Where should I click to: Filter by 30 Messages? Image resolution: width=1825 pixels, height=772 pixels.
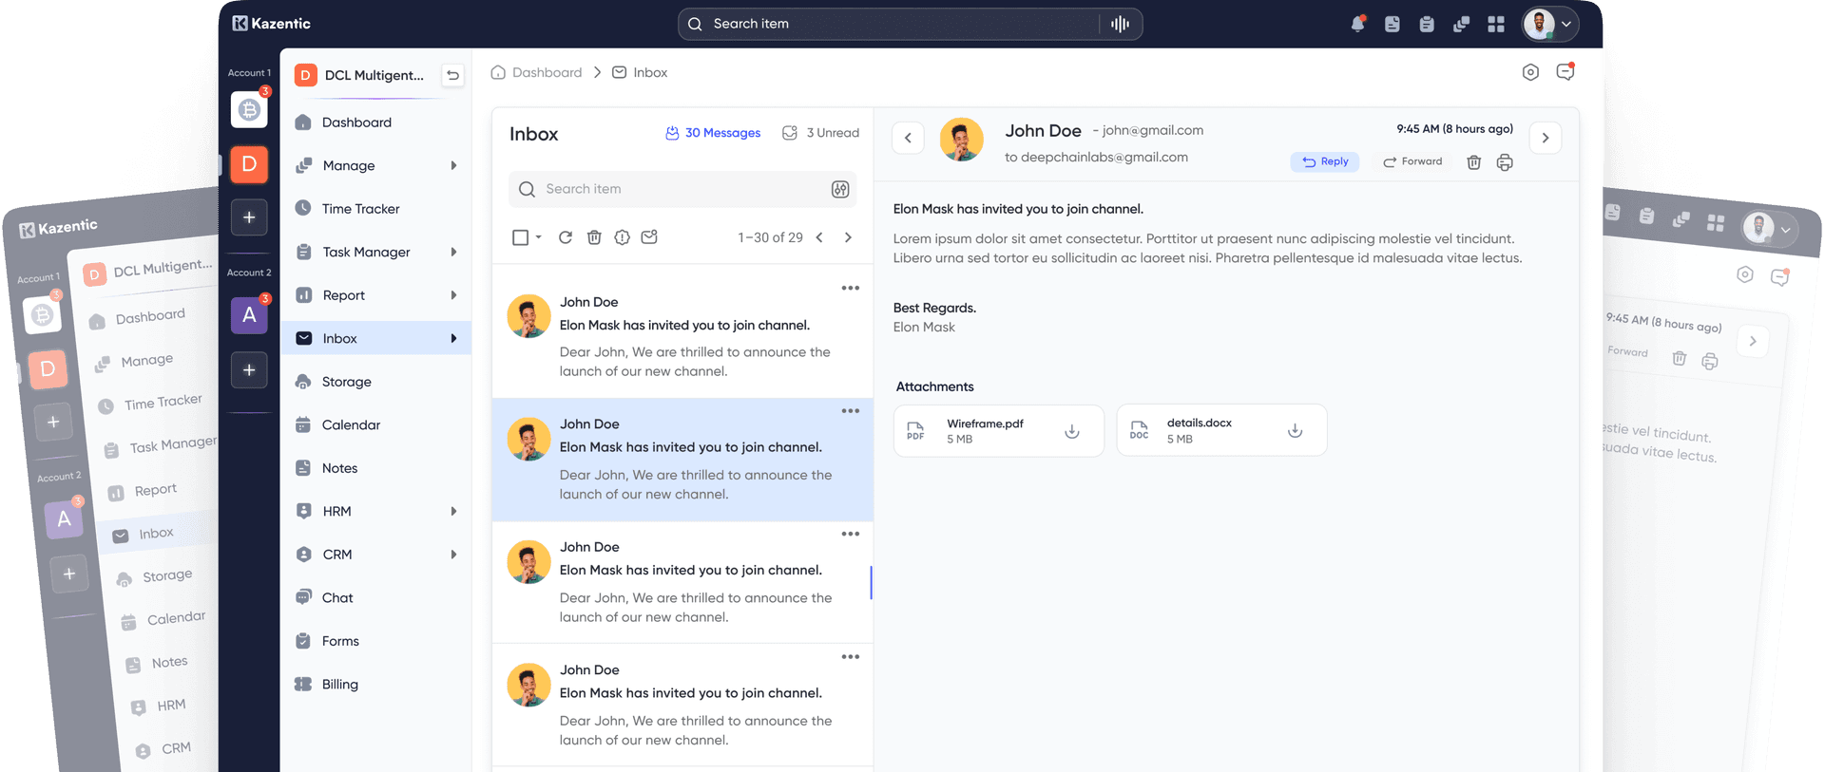click(713, 133)
